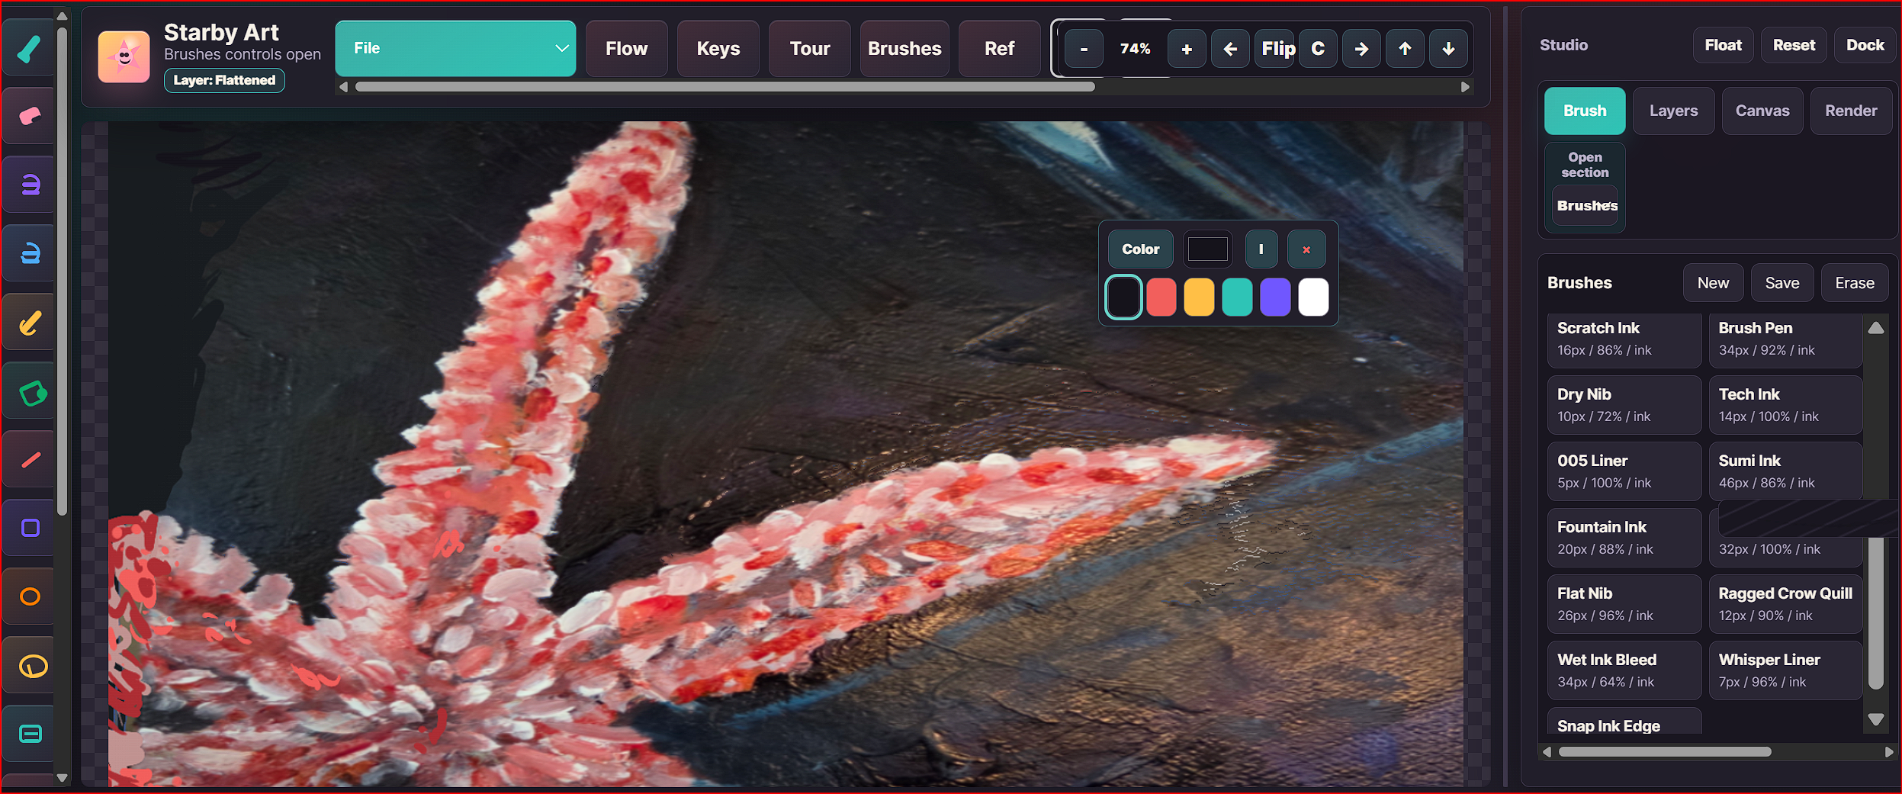This screenshot has width=1902, height=794.
Task: Pick the white color swatch
Action: (1313, 297)
